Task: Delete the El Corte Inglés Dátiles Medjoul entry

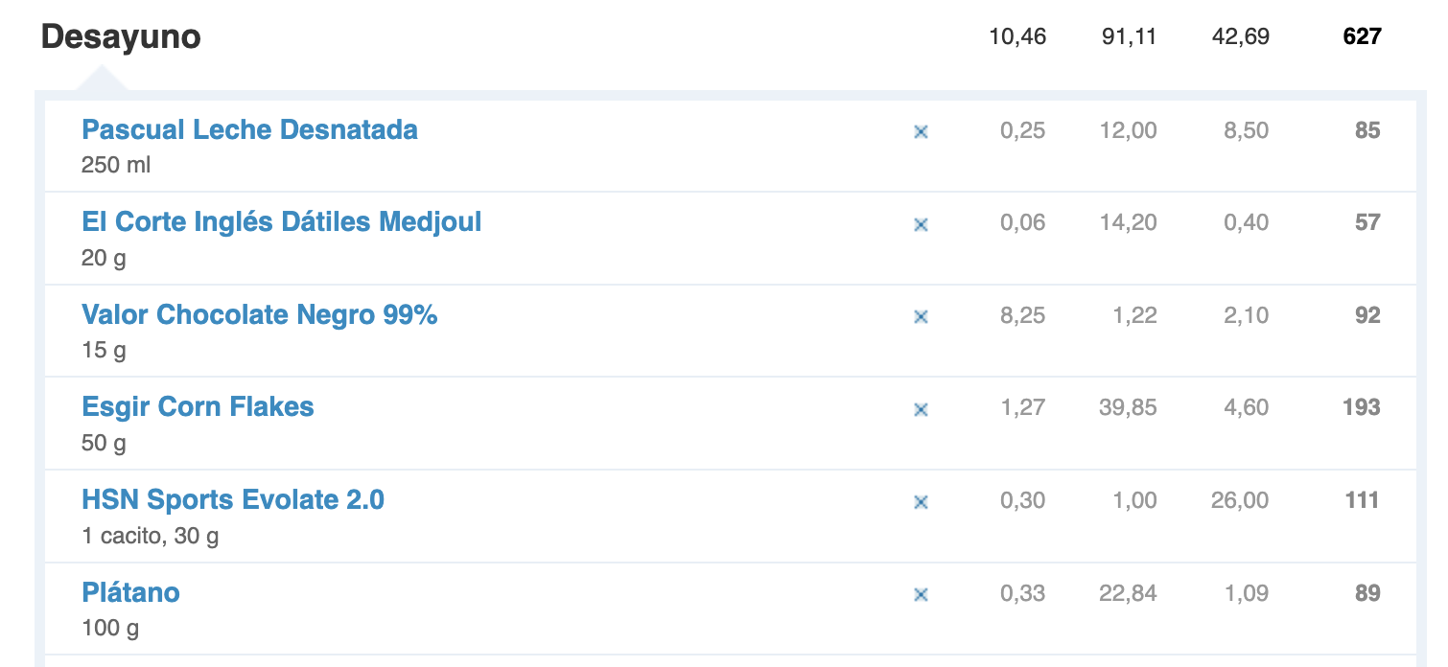Action: [x=921, y=225]
